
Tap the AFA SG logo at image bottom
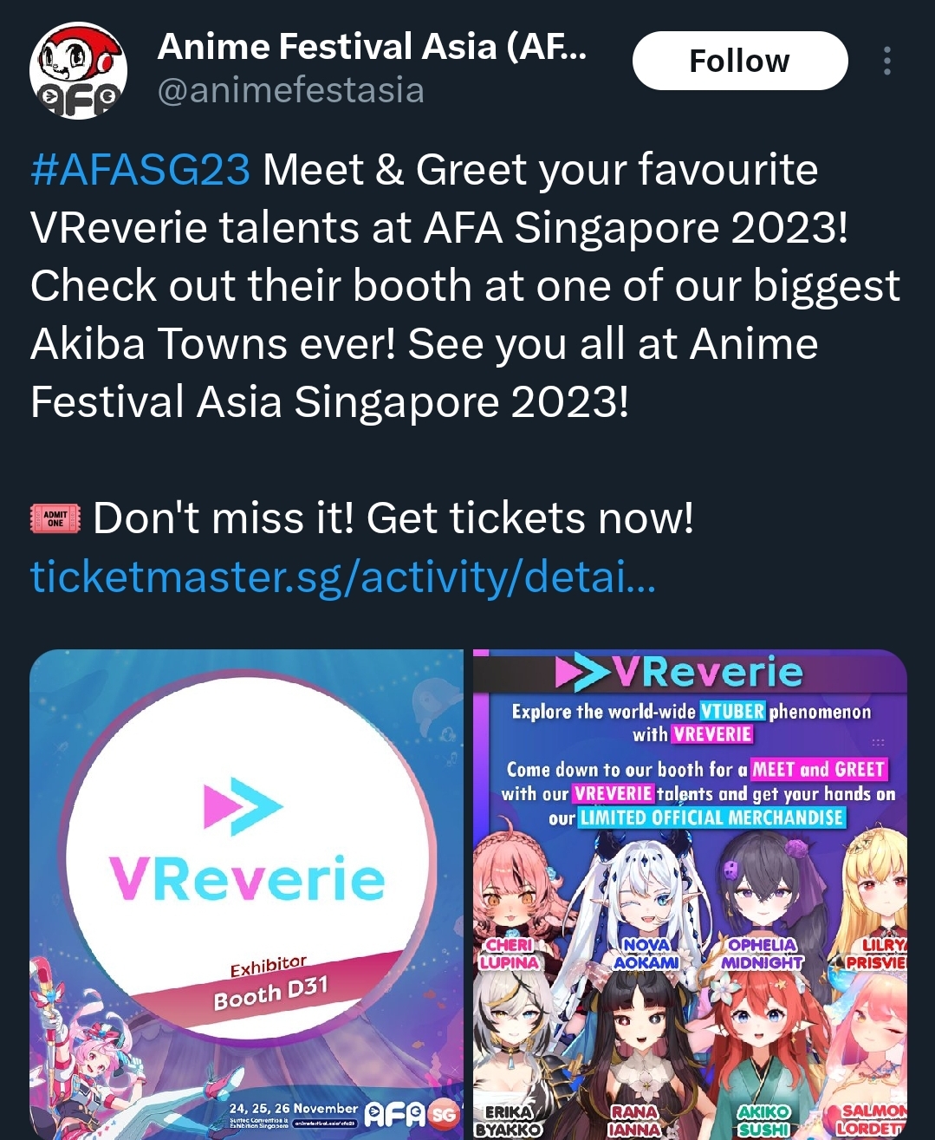(x=412, y=1114)
